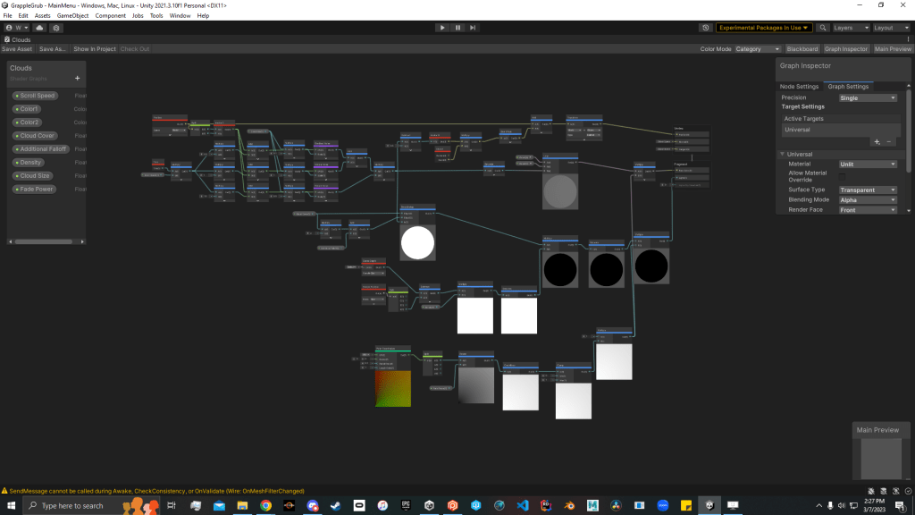The image size is (915, 515).
Task: Click the search magnifier icon
Action: pos(823,28)
